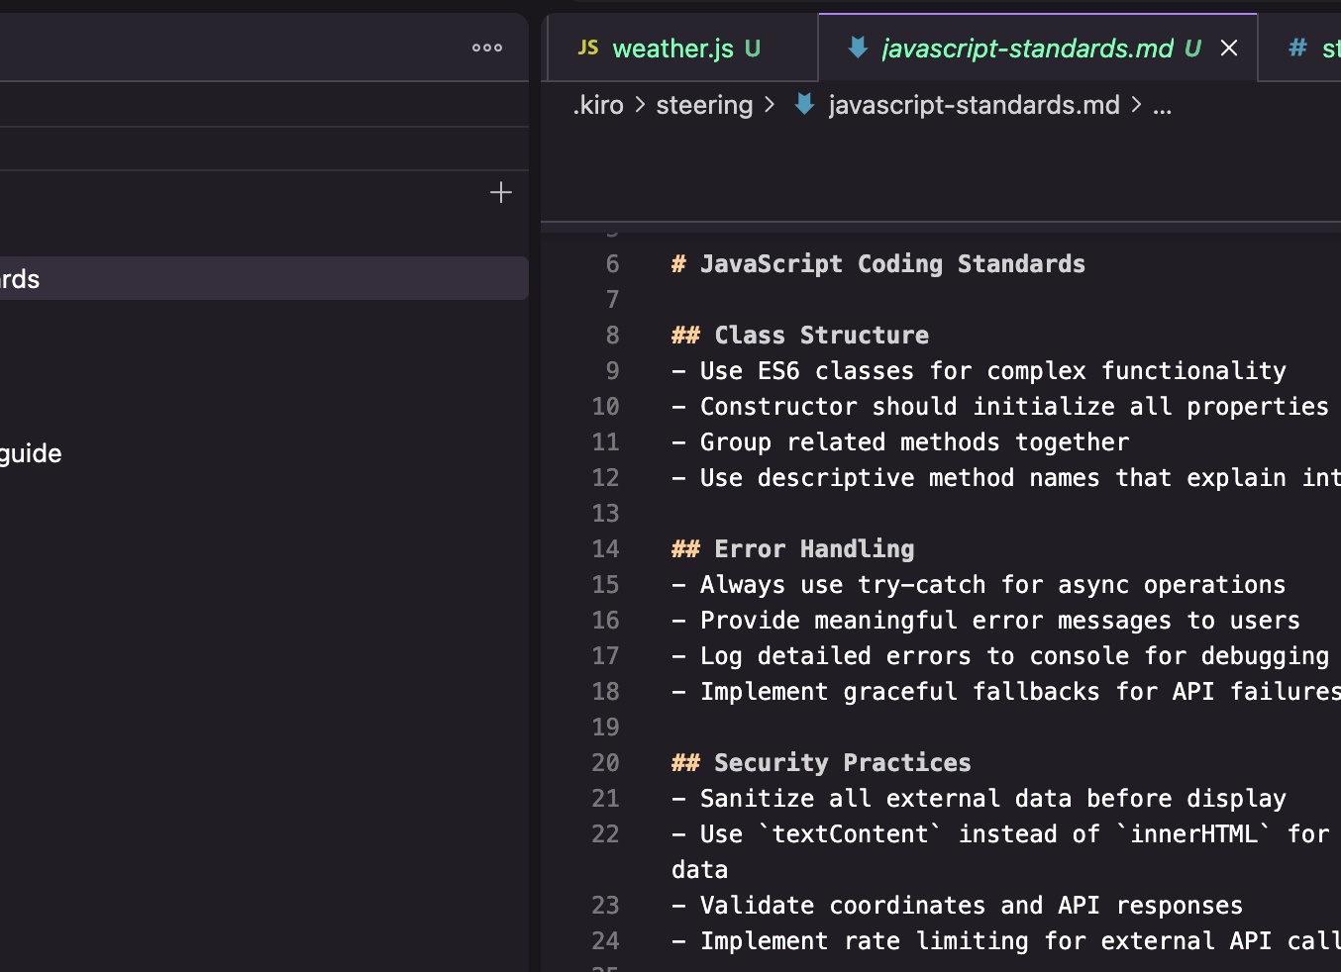Expand the breadcrumb trailing ellipsis symbols
The height and width of the screenshot is (972, 1341).
1163,105
